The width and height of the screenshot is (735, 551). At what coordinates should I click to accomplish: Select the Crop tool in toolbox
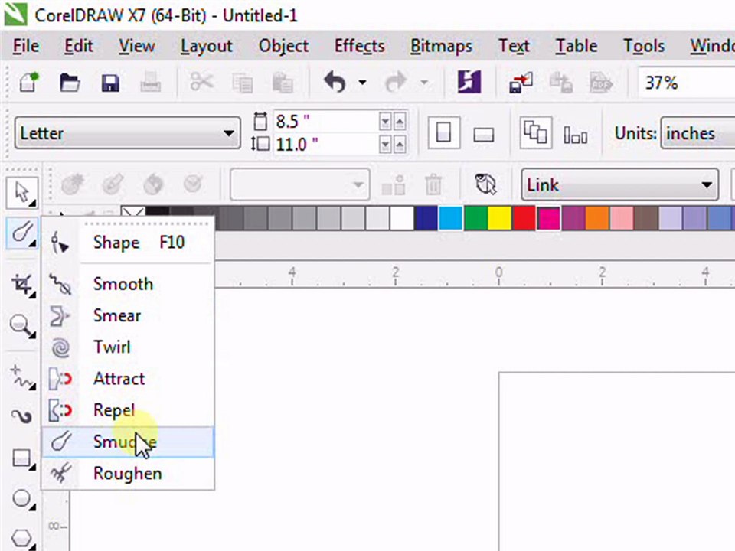tap(22, 285)
